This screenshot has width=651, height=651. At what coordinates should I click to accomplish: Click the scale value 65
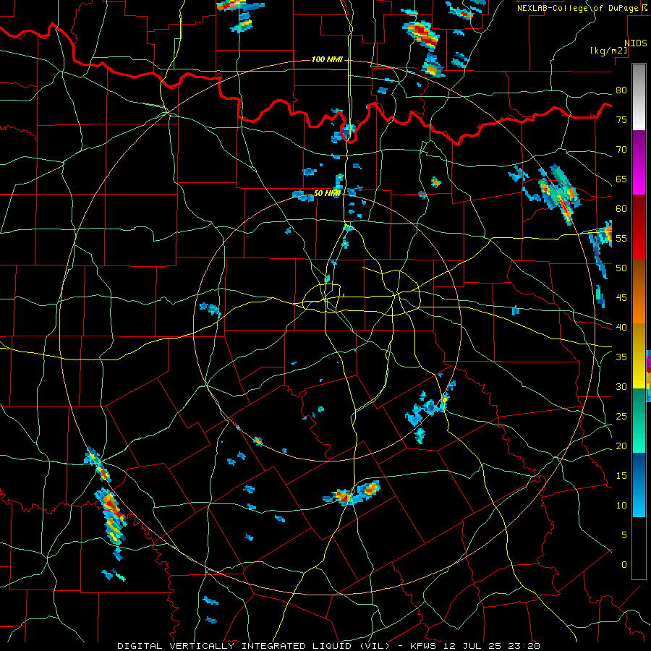point(621,179)
